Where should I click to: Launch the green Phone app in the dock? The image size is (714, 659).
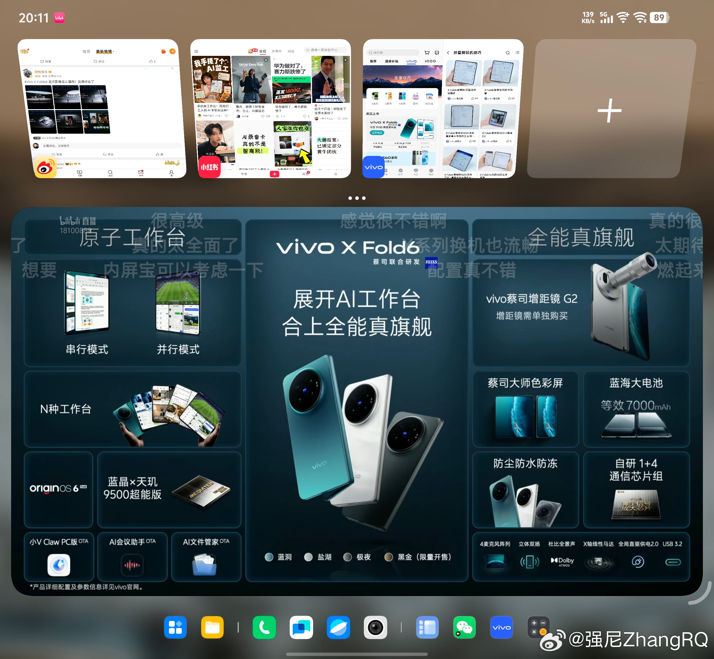click(264, 627)
